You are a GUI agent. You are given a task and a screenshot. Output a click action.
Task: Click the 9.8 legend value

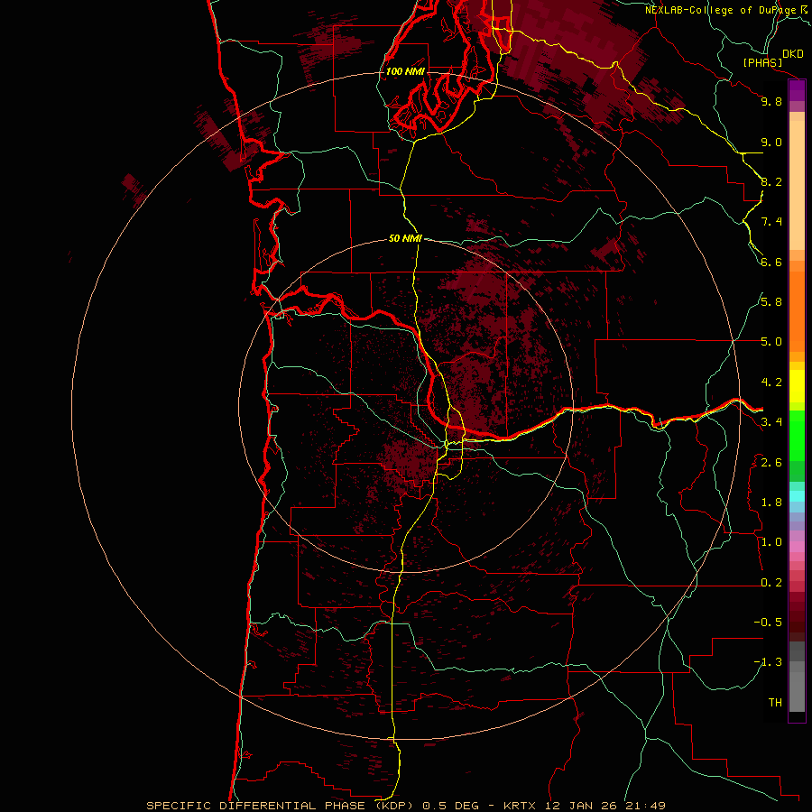coord(771,101)
